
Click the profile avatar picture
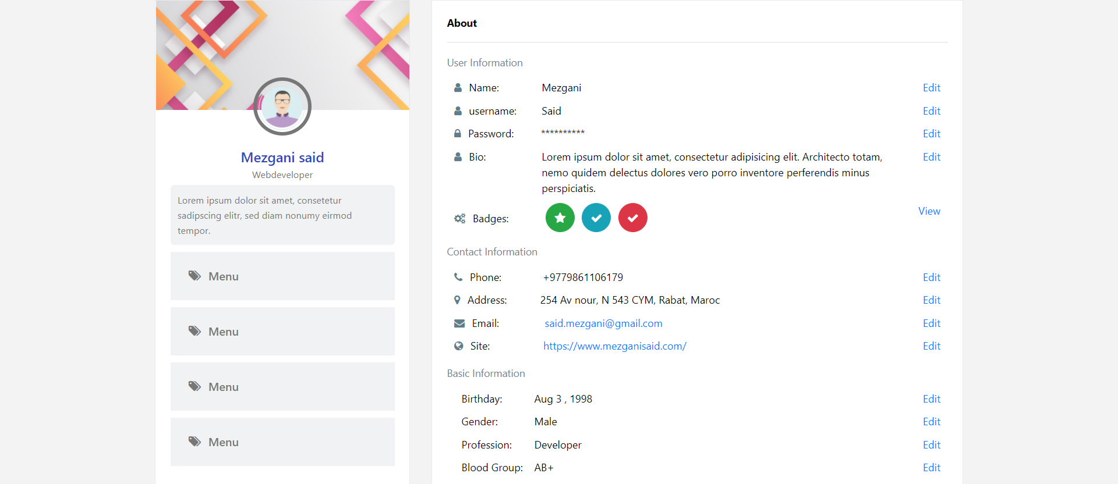(x=282, y=106)
